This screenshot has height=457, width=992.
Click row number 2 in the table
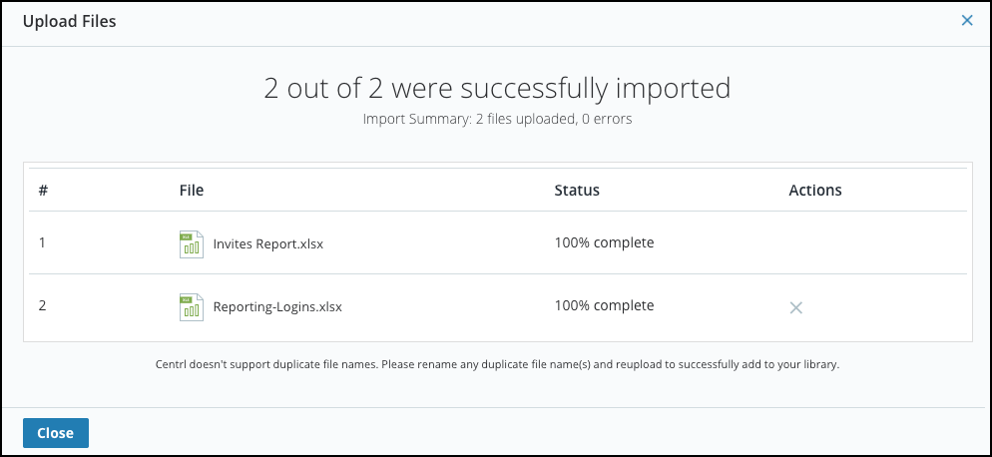tap(42, 305)
